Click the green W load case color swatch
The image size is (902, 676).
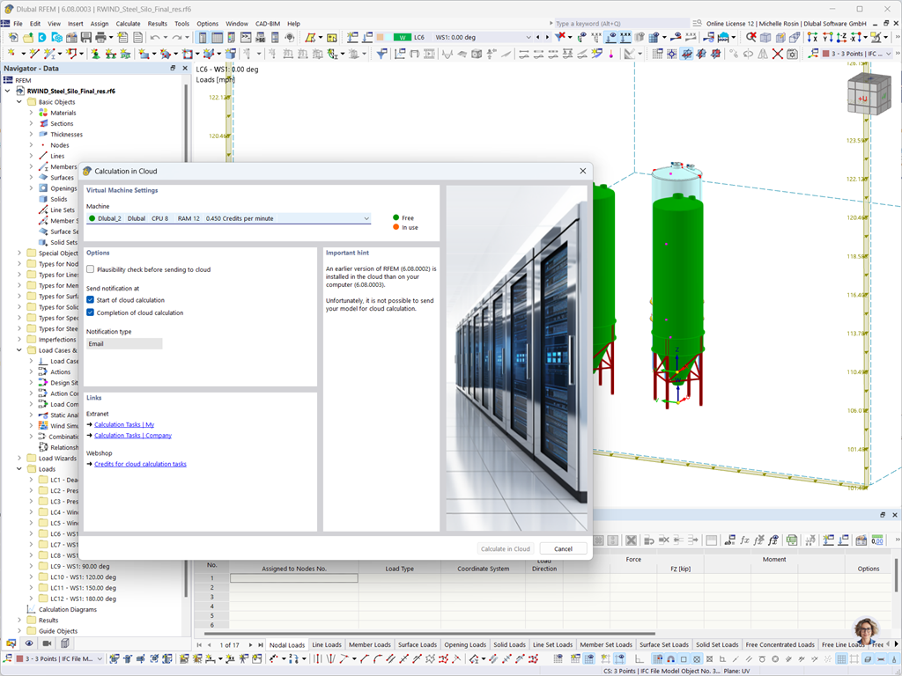click(402, 37)
